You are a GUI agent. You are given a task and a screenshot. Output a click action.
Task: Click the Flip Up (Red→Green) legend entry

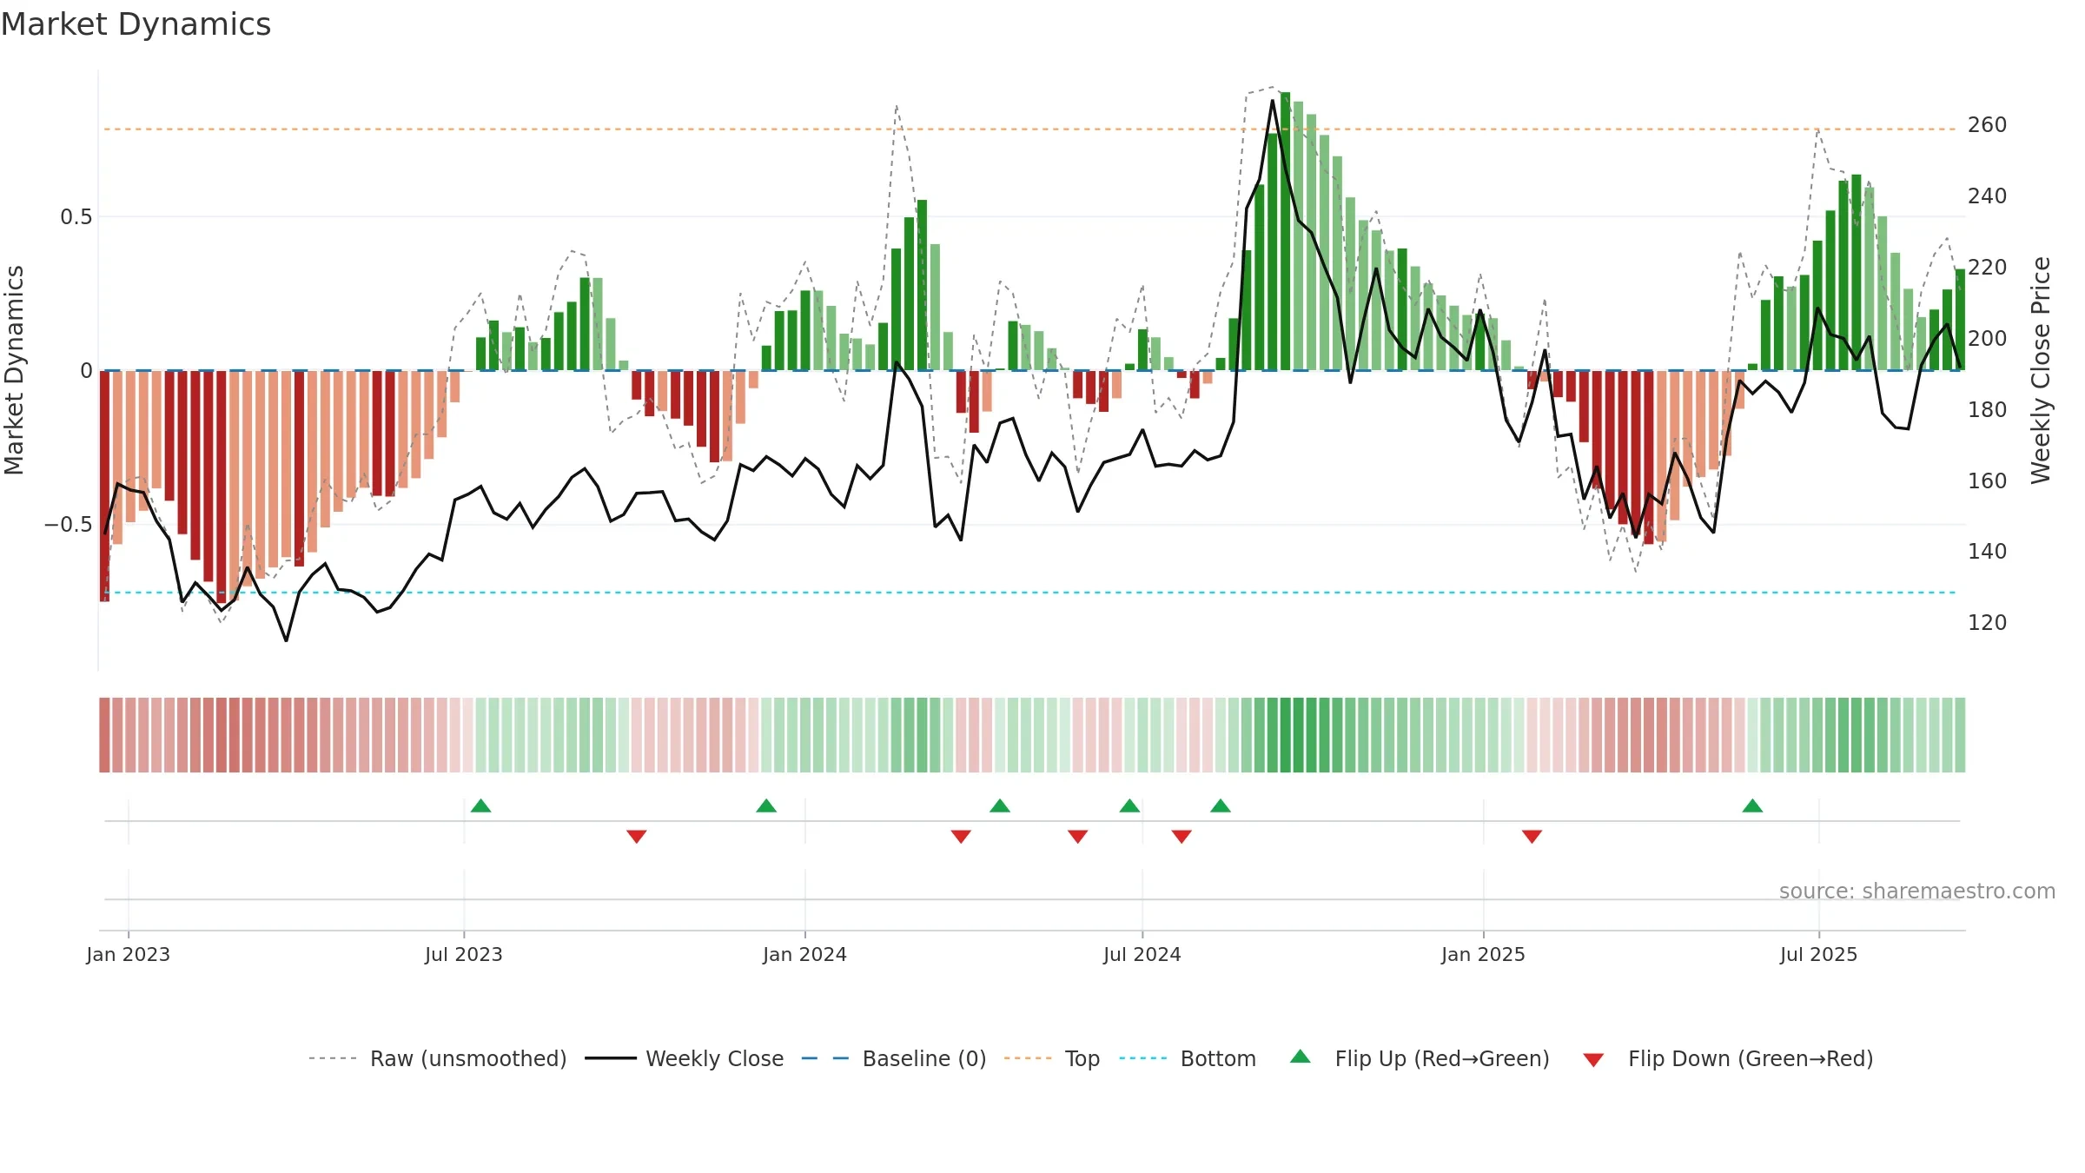tap(1420, 1058)
